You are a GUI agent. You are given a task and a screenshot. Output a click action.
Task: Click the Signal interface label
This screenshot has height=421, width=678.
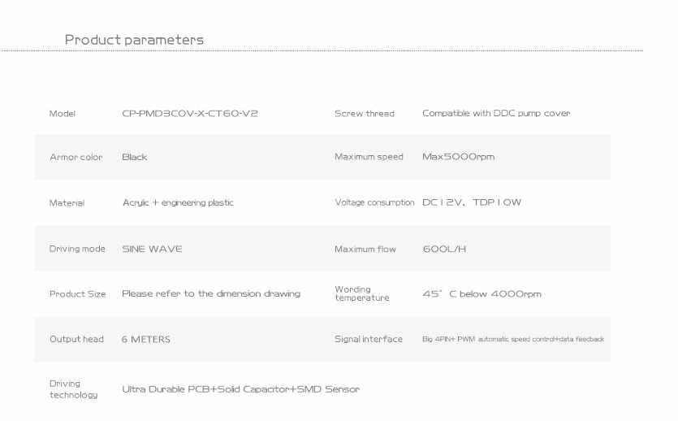(x=368, y=340)
